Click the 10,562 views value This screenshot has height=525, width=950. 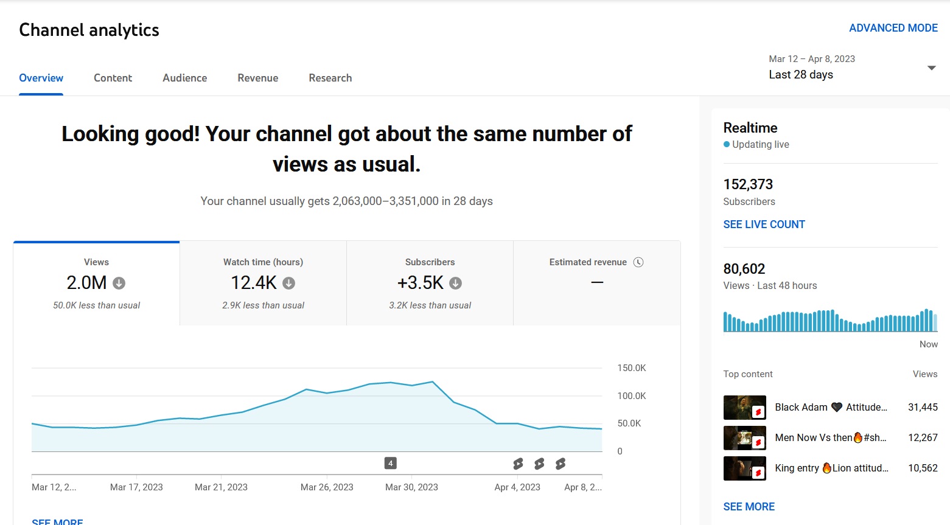[923, 468]
